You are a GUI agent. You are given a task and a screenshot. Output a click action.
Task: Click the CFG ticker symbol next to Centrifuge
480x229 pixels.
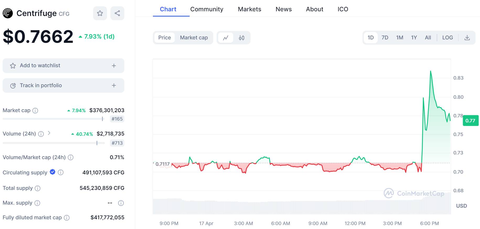click(64, 14)
